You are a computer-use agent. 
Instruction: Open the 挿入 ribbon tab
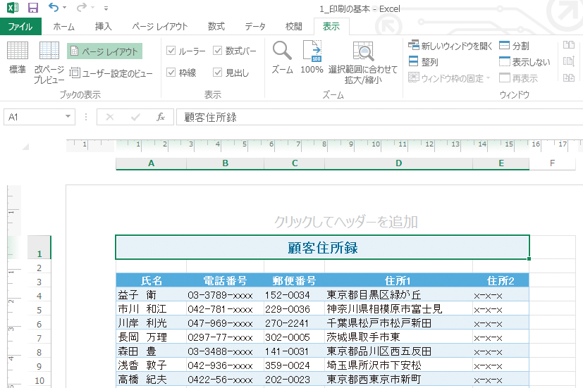coord(103,26)
